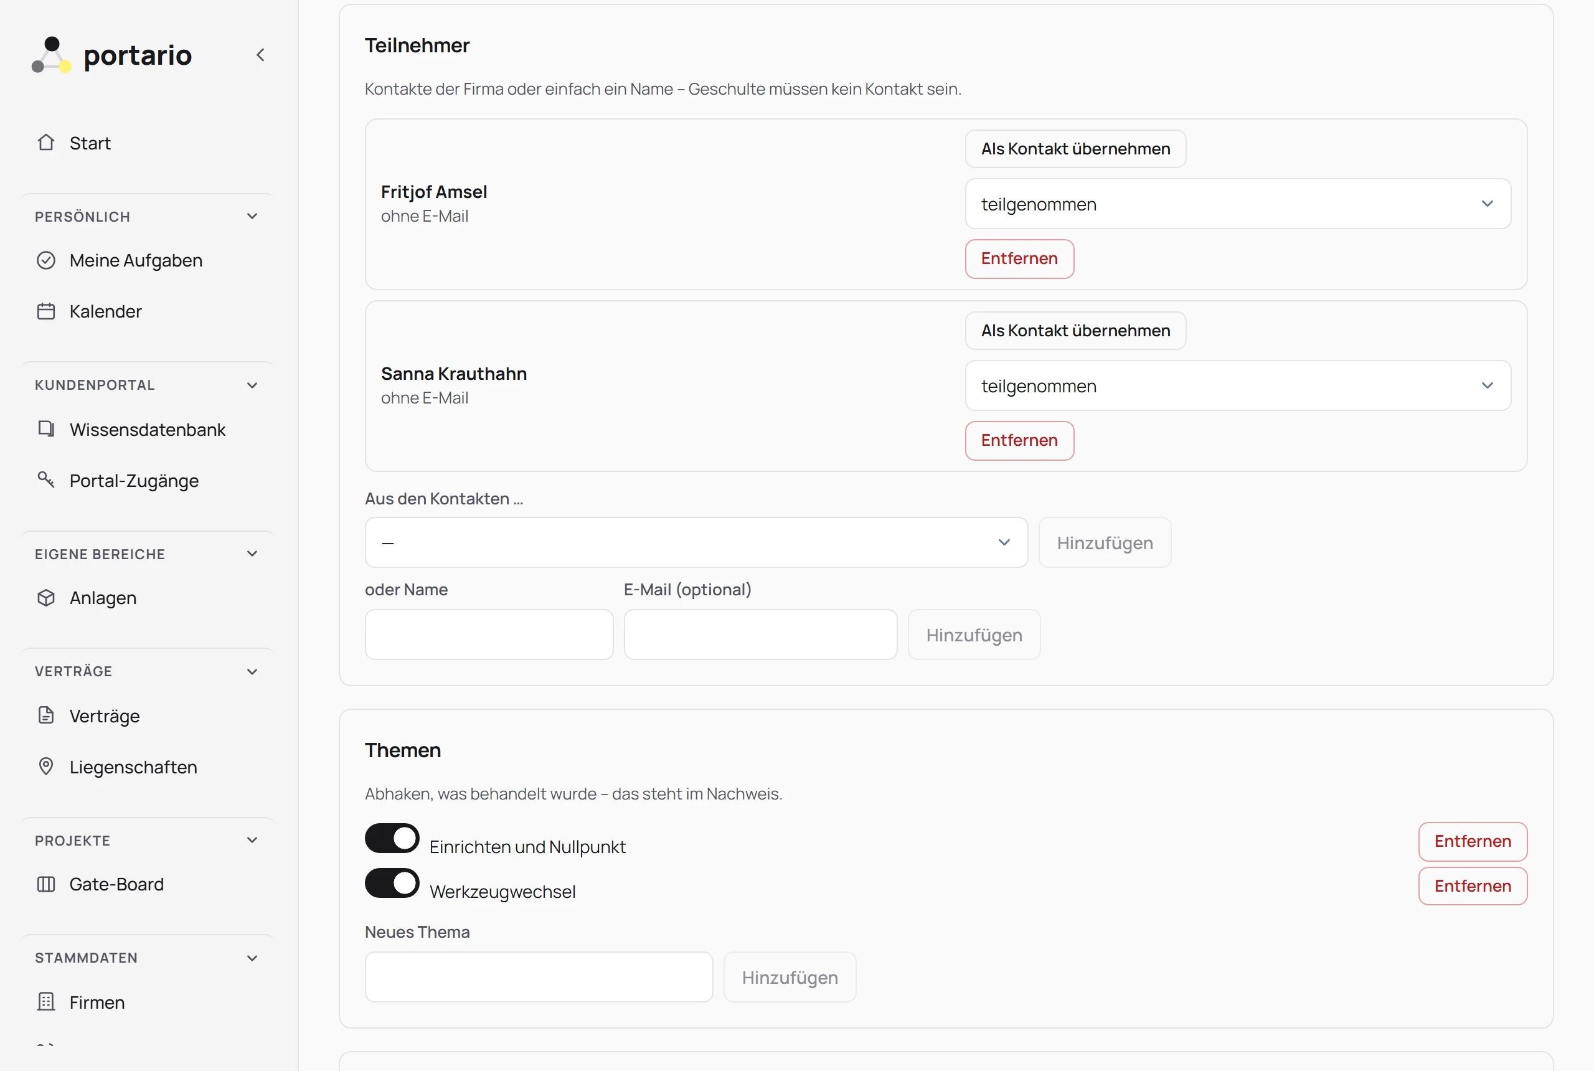Navigate to Liegenschaften
1594x1071 pixels.
point(147,767)
